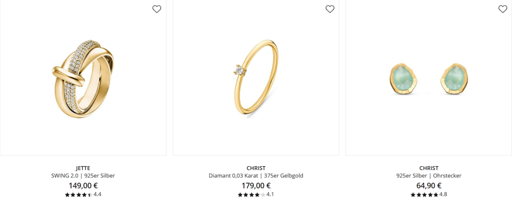Toggle wishlist heart for CHRIST Ohrstecker
Viewport: 512px width, 201px height.
(502, 9)
